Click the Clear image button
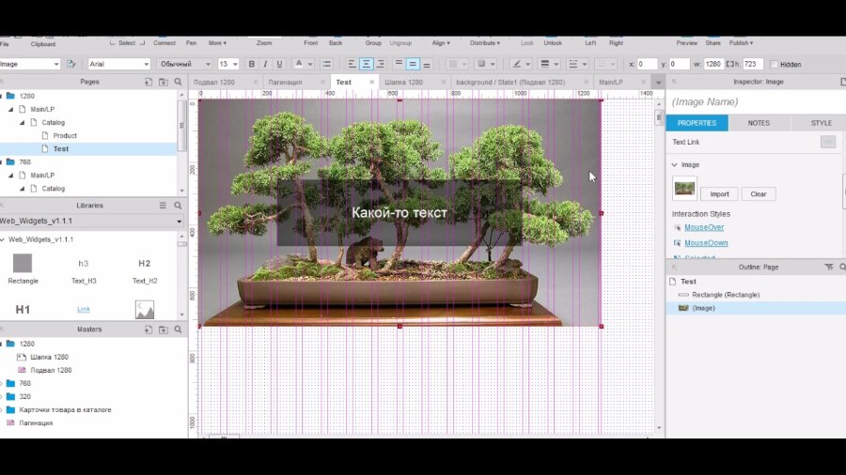 [758, 194]
